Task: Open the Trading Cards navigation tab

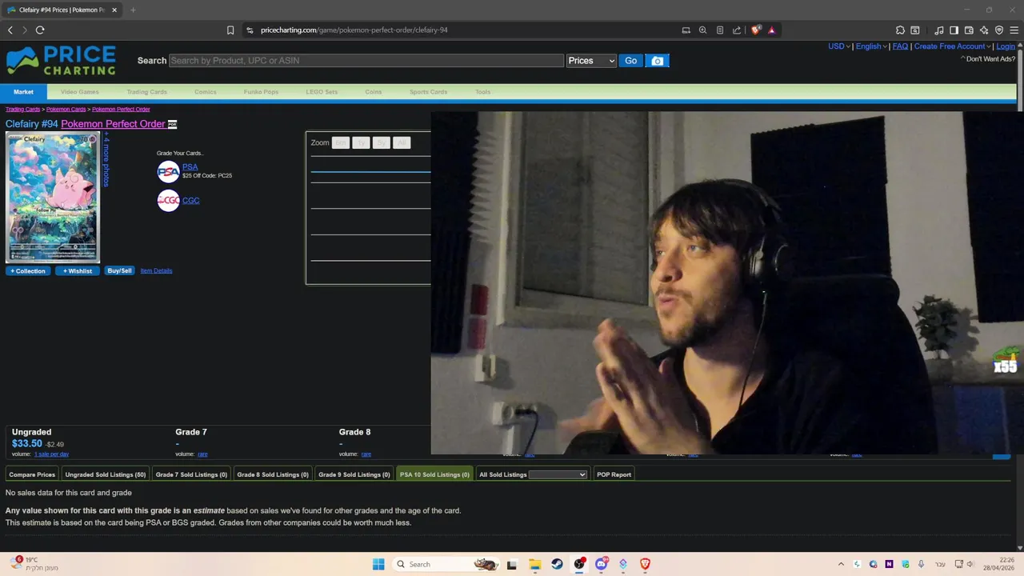Action: (x=146, y=92)
